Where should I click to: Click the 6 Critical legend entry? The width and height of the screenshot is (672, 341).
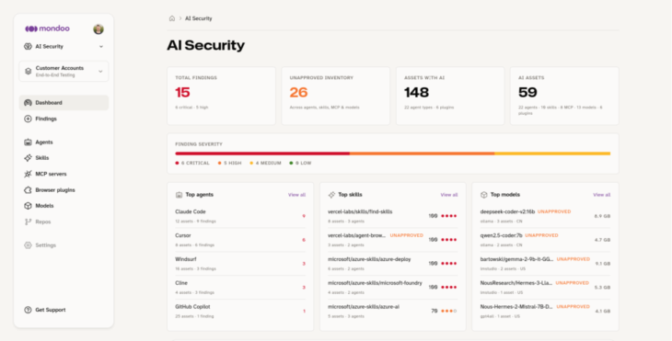point(192,163)
